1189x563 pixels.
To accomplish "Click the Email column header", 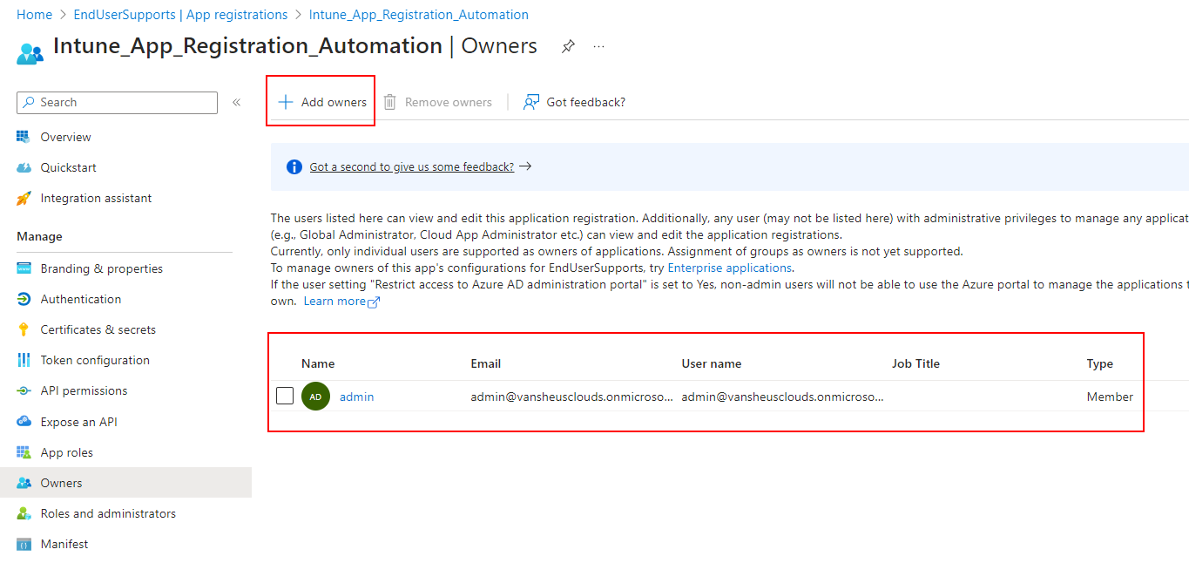I will coord(486,363).
